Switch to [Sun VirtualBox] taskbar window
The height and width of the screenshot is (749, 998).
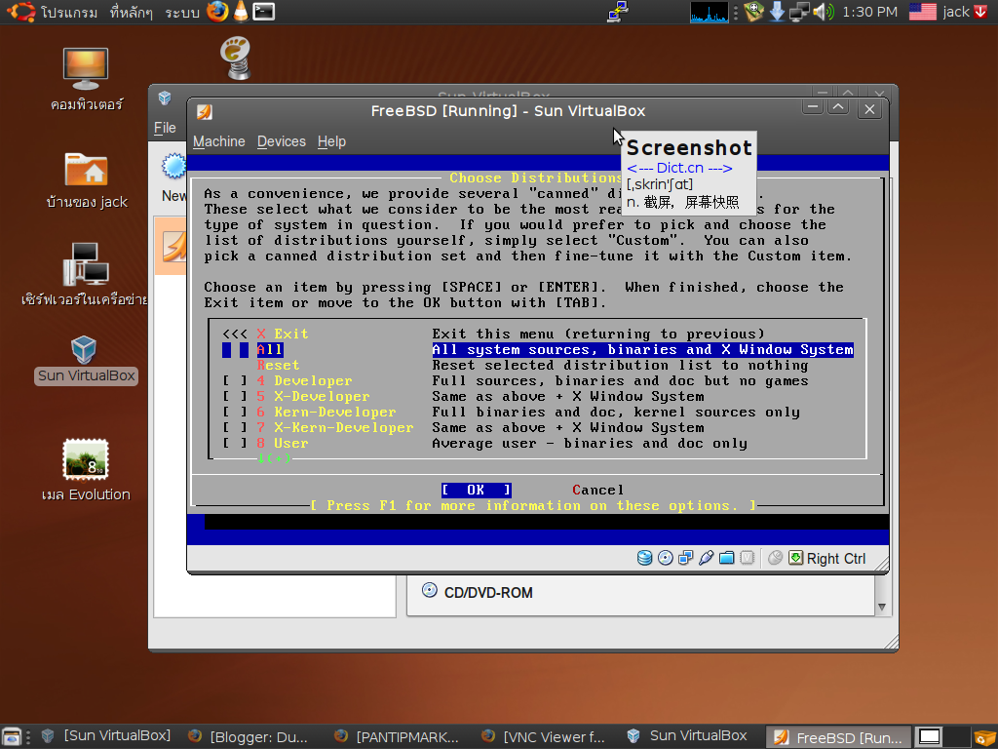point(106,736)
